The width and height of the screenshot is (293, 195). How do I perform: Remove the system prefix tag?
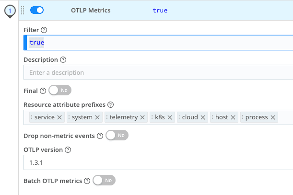97,117
